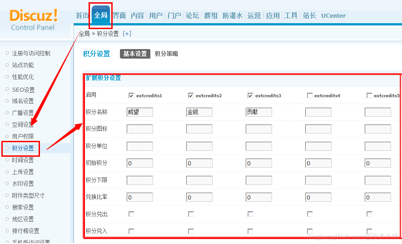This screenshot has width=402, height=244.
Task: Open the 站长 top menu
Action: click(309, 15)
